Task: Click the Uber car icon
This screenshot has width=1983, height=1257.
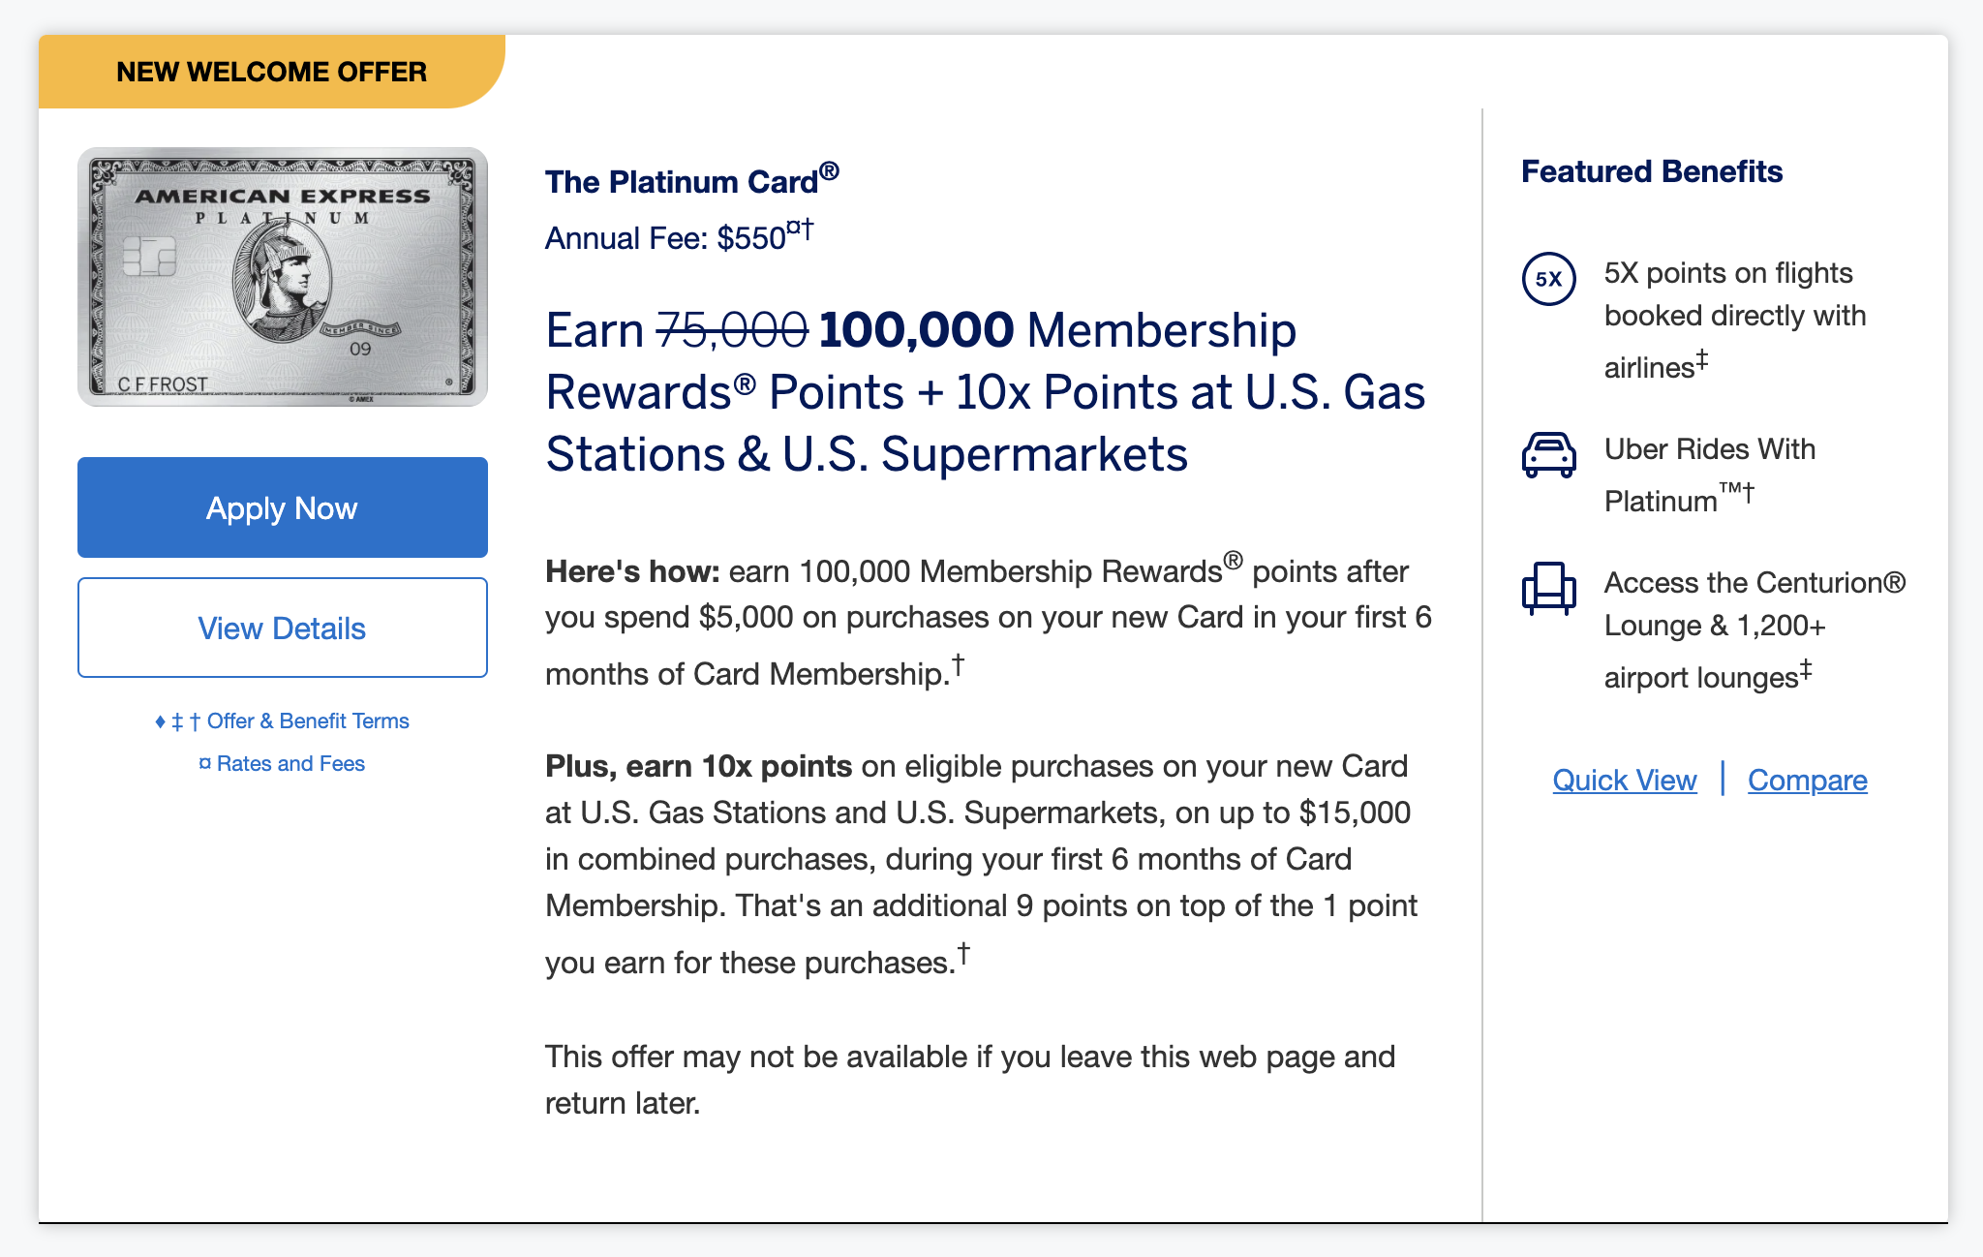Action: pyautogui.click(x=1548, y=455)
